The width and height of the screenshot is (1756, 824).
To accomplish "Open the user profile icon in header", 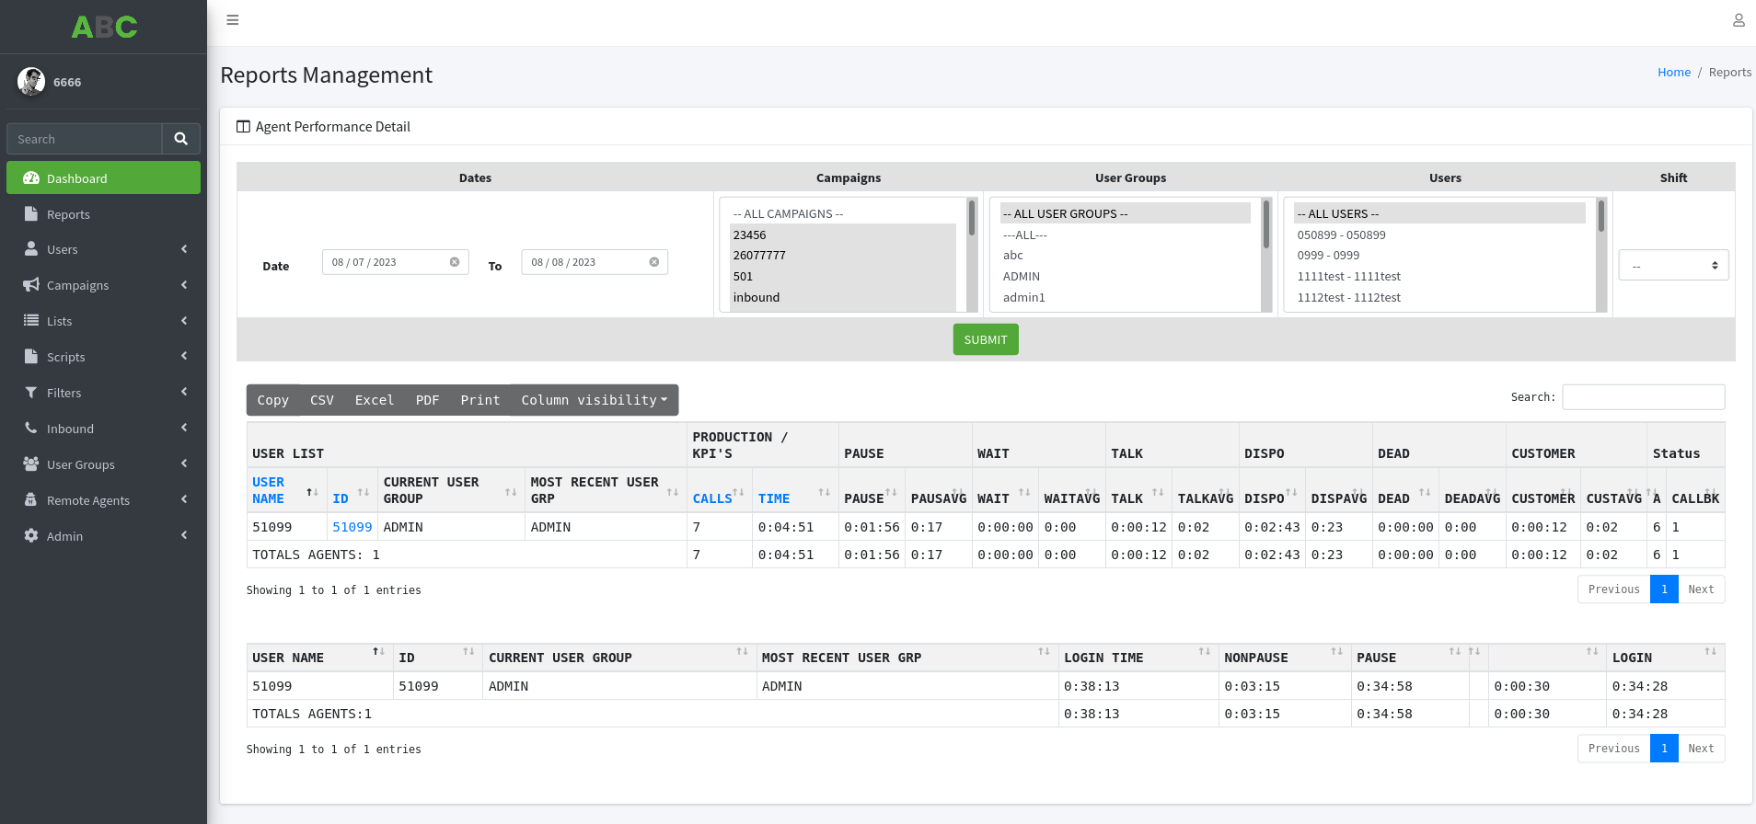I will coord(1738,20).
